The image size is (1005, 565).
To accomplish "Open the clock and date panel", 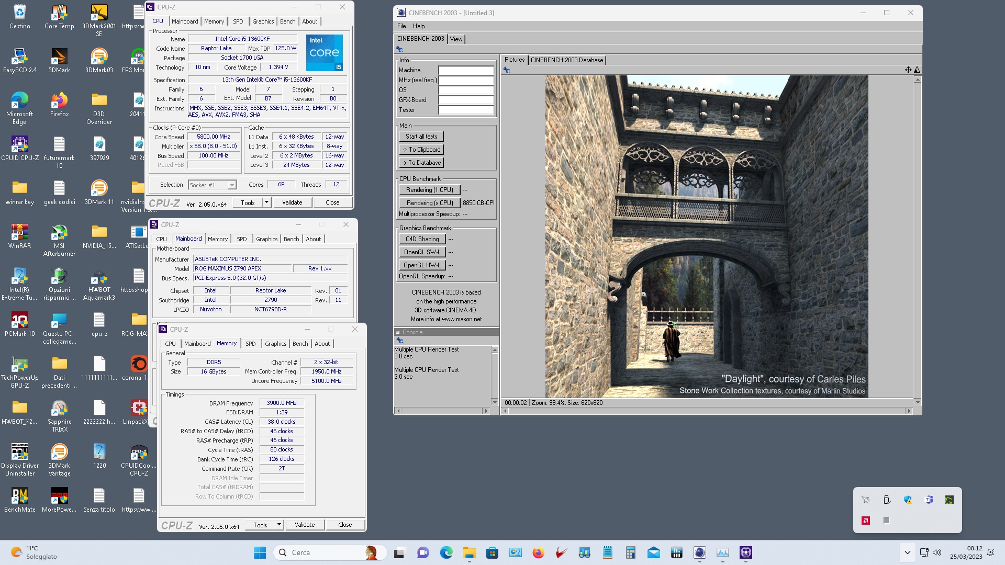I will [966, 552].
